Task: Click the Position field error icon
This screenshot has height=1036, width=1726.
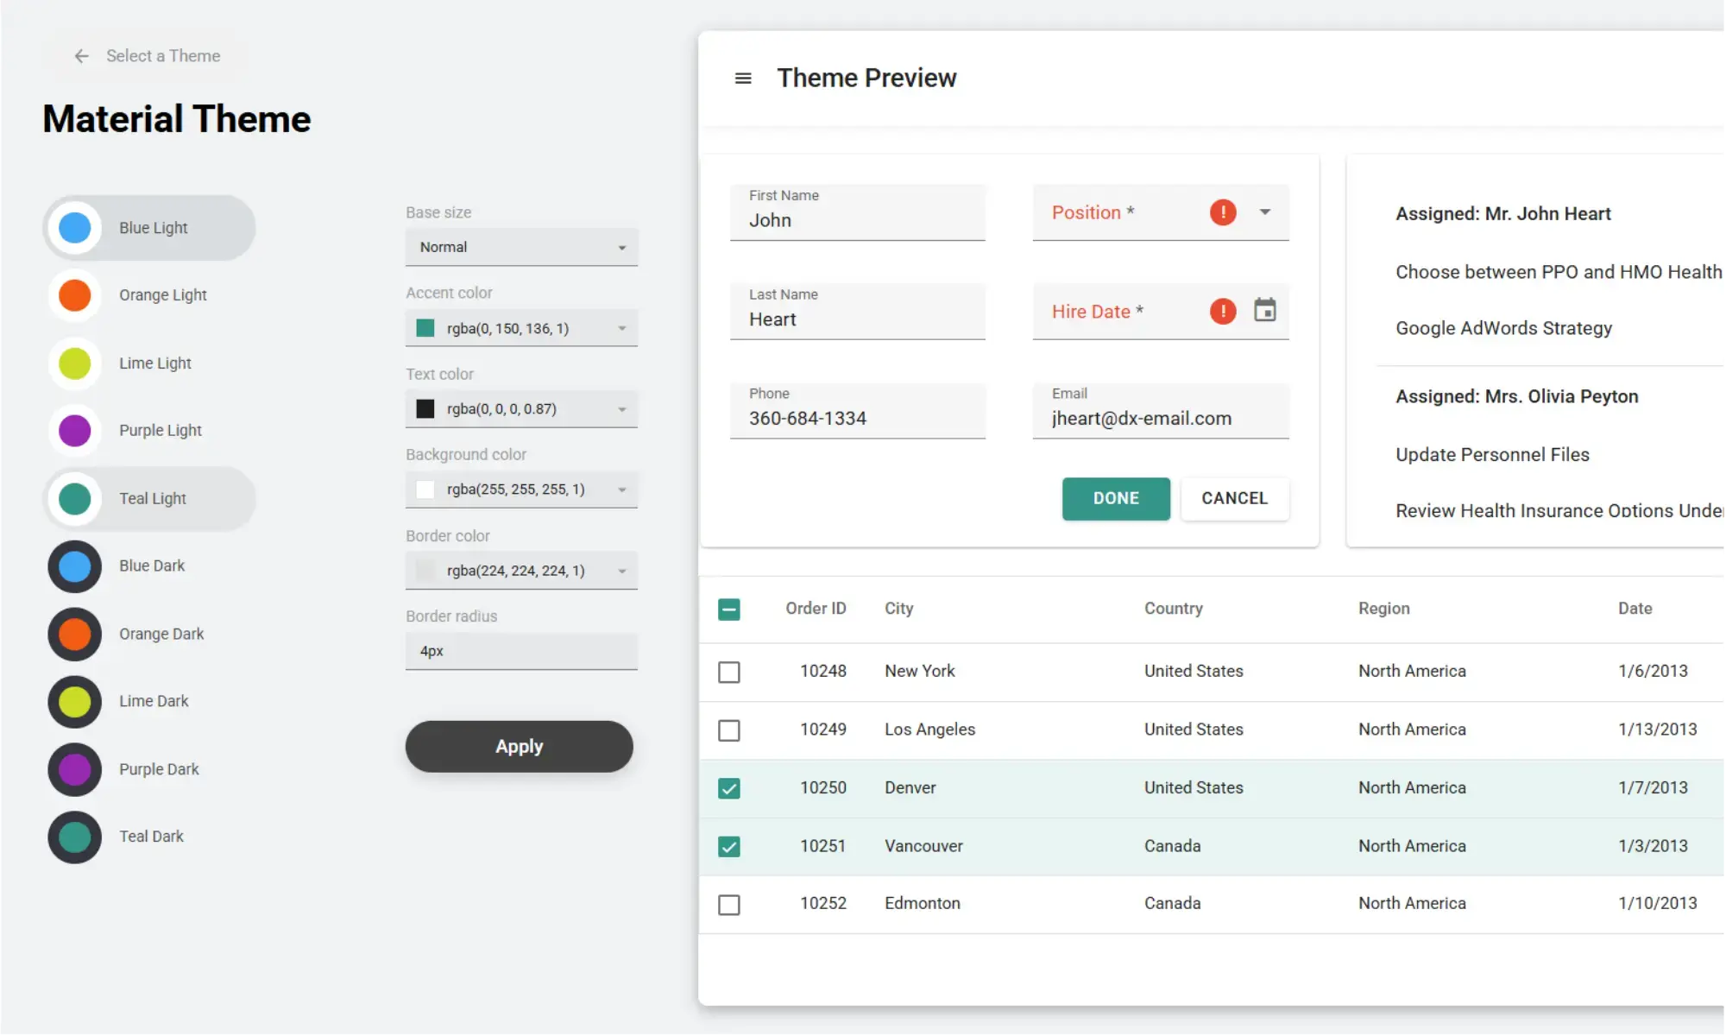Action: coord(1222,212)
